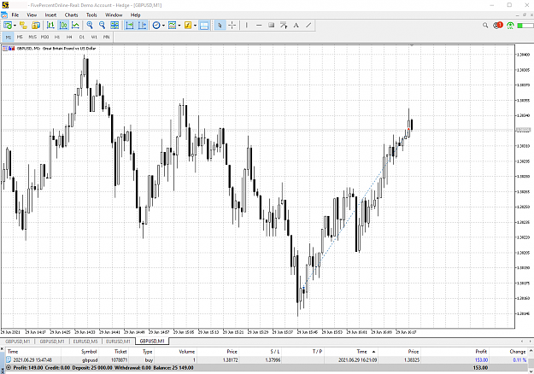Click the Balance: 25 149.00 summary text
The width and height of the screenshot is (534, 374).
coord(173,367)
